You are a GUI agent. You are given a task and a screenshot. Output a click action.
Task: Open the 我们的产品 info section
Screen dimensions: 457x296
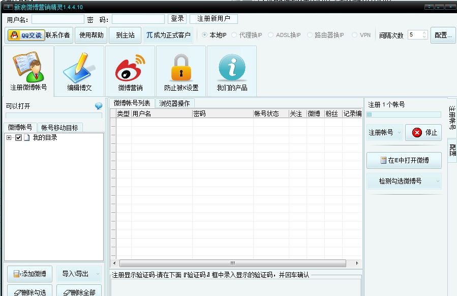click(x=232, y=71)
